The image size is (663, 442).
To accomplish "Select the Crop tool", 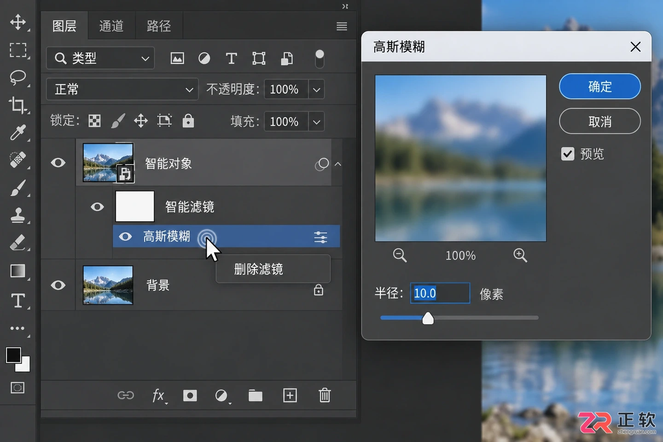I will [x=18, y=105].
